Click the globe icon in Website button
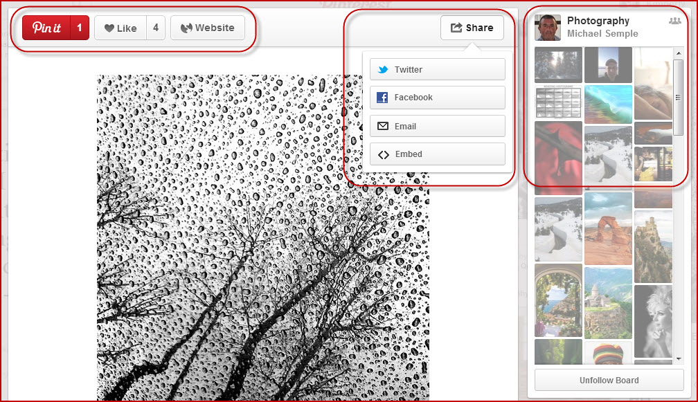Screen dimensions: 698x402 (186, 28)
